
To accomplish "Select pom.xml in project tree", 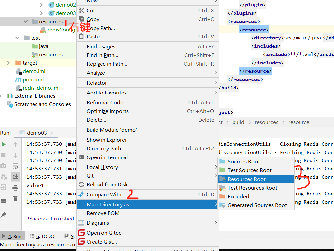I will (x=33, y=79).
